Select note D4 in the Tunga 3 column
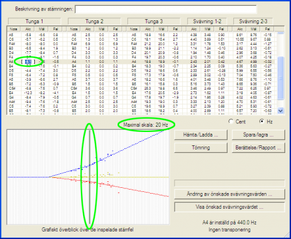The width and height of the screenshot is (291, 239). (134, 53)
